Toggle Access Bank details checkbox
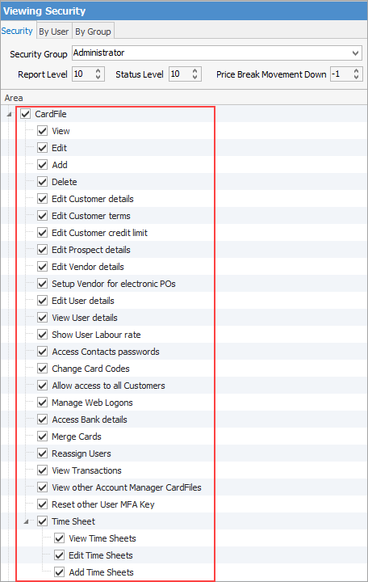The height and width of the screenshot is (582, 368). coord(42,420)
